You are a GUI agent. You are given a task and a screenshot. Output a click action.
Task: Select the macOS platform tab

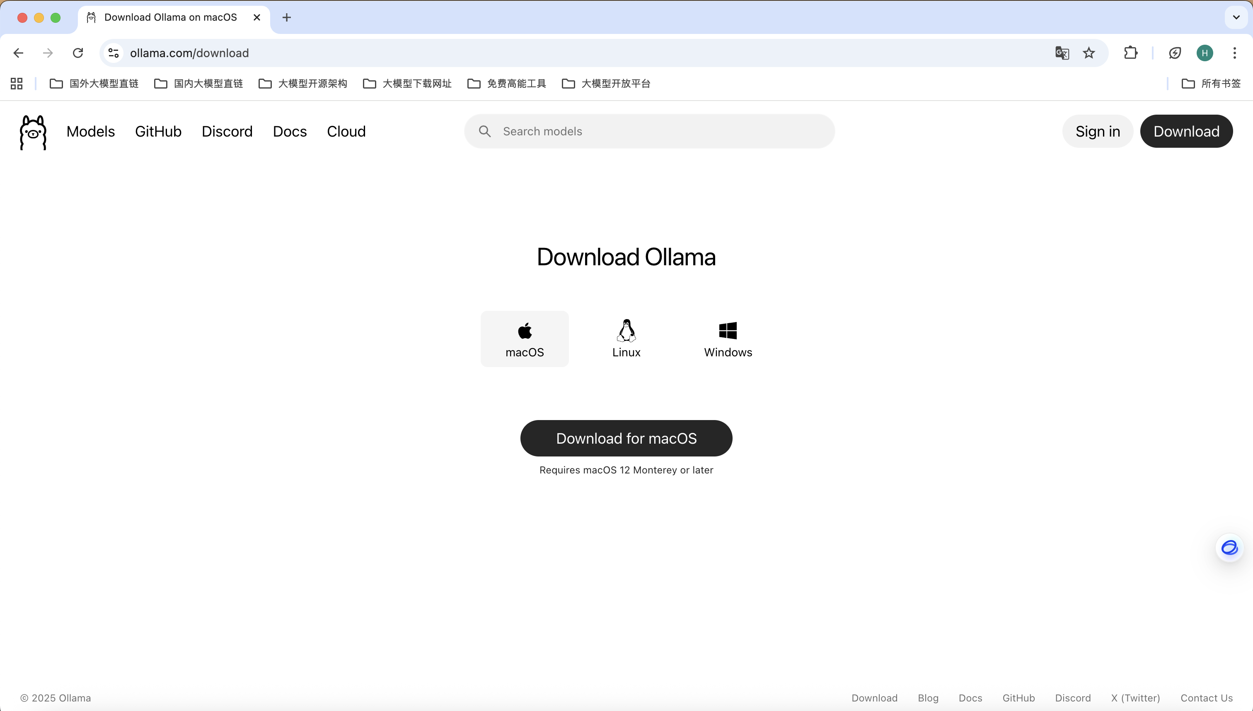click(x=524, y=339)
